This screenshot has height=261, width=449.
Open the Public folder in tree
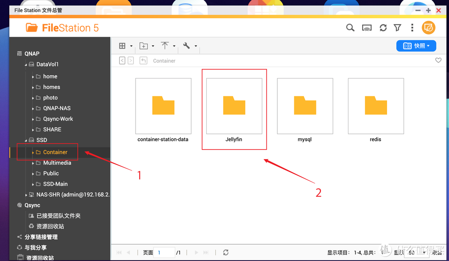51,173
